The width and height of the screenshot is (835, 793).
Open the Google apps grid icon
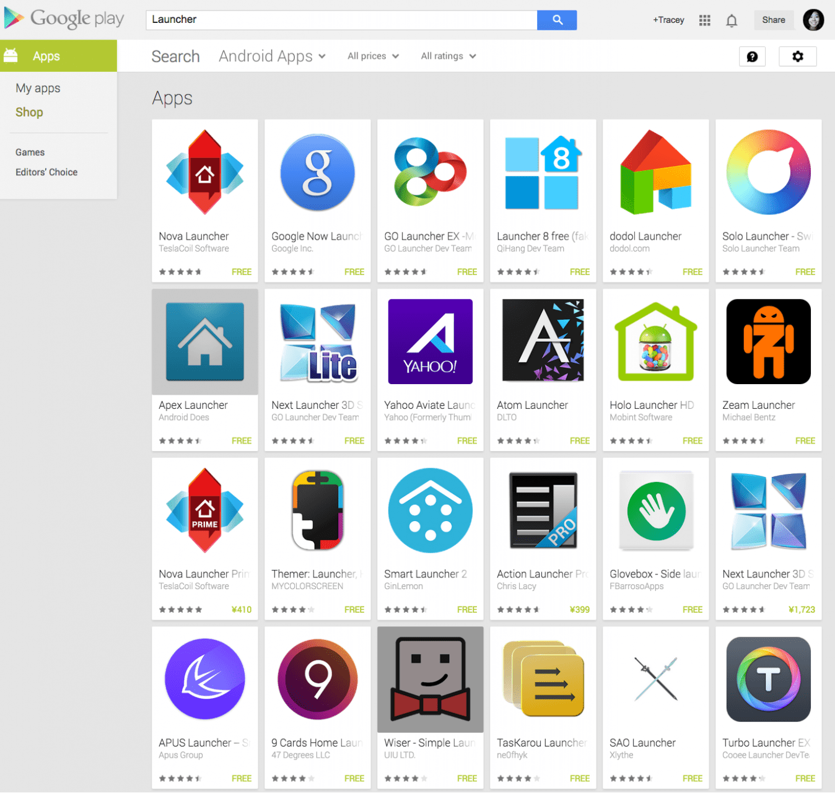pyautogui.click(x=704, y=20)
